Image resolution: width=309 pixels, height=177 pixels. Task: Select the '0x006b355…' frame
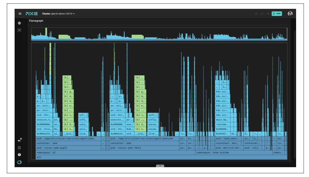(x=44, y=134)
